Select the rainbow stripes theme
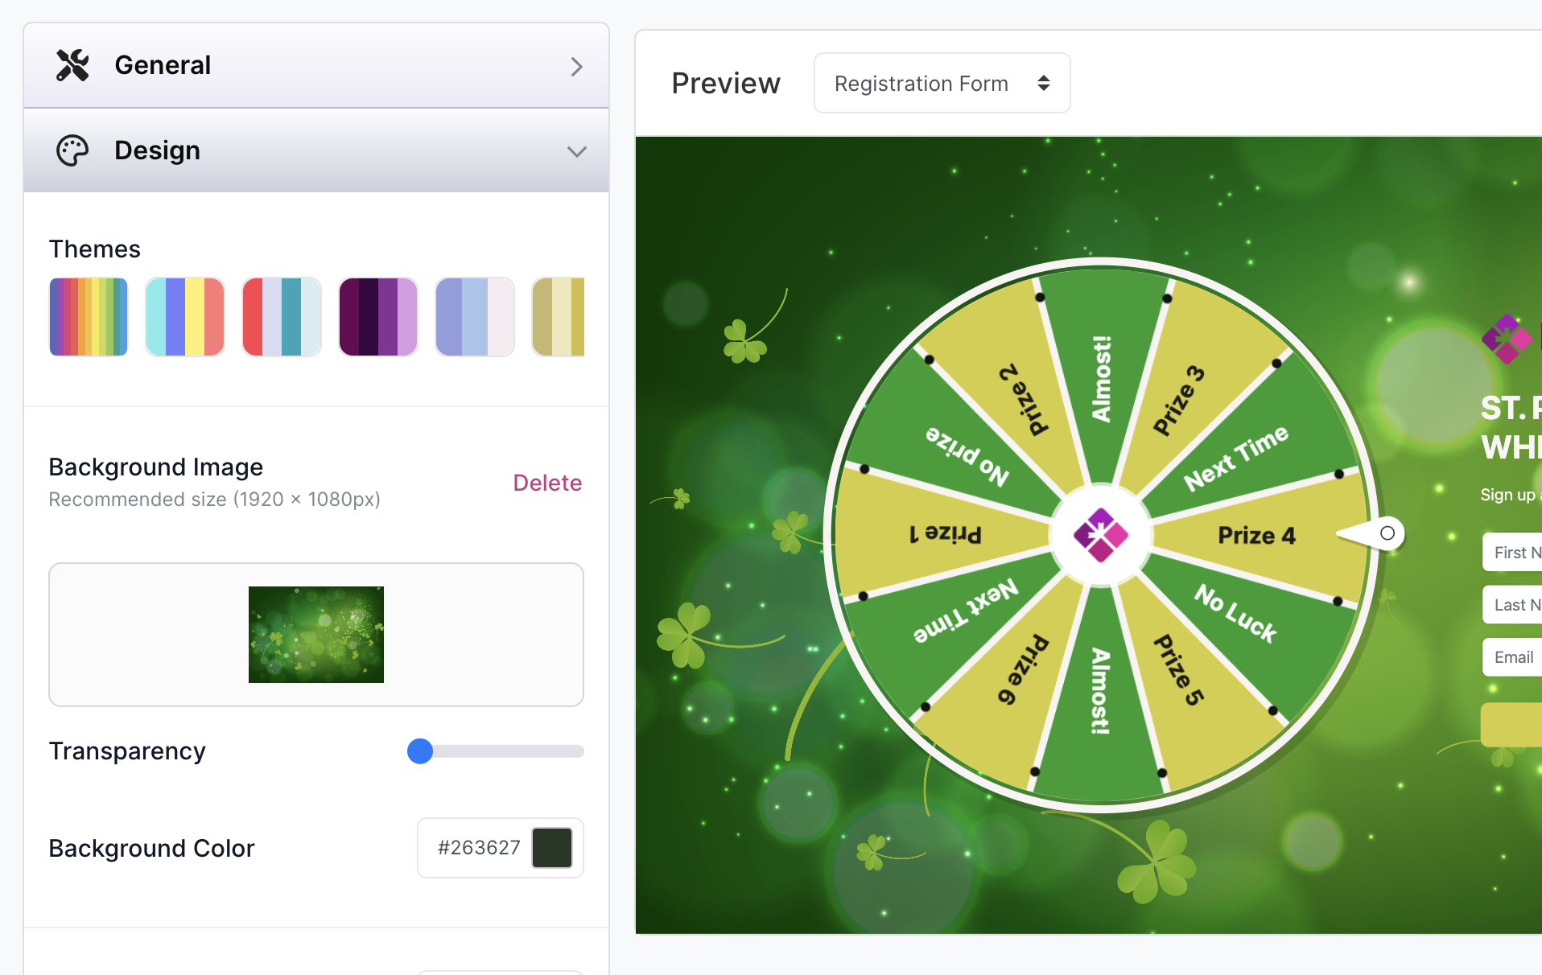The width and height of the screenshot is (1542, 975). tap(89, 317)
